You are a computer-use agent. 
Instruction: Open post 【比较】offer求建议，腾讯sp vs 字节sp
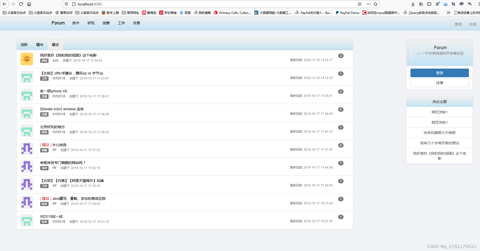pos(72,73)
